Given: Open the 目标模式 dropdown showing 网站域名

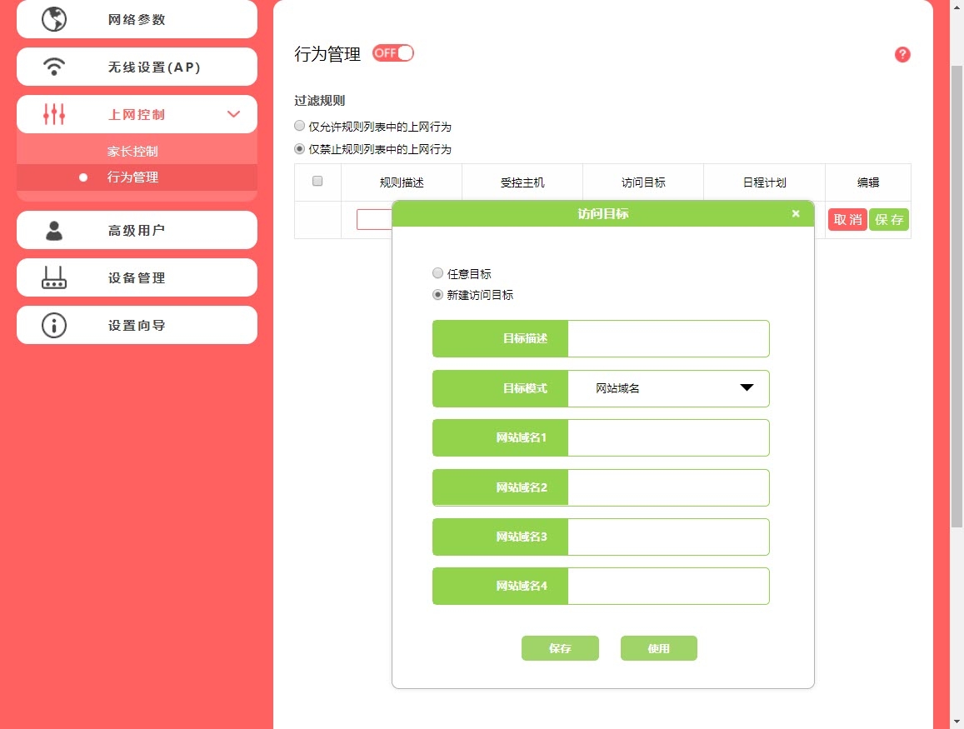Looking at the screenshot, I should [668, 388].
